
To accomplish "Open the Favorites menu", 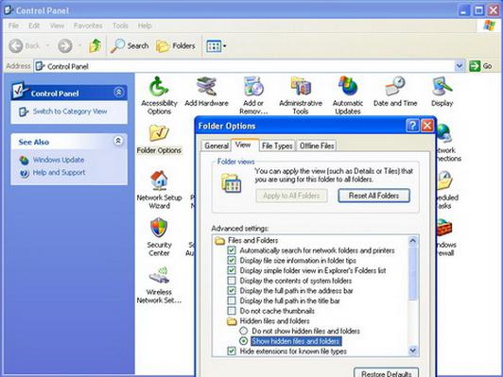I will tap(88, 26).
